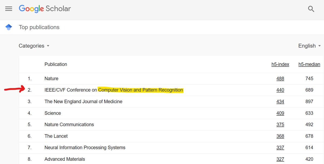
Task: Click Nature Communications h5-median 492
Action: coord(309,125)
